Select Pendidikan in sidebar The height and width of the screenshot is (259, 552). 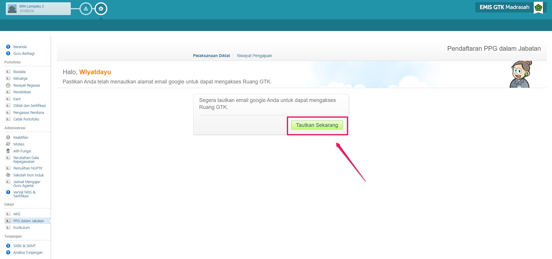tap(22, 92)
